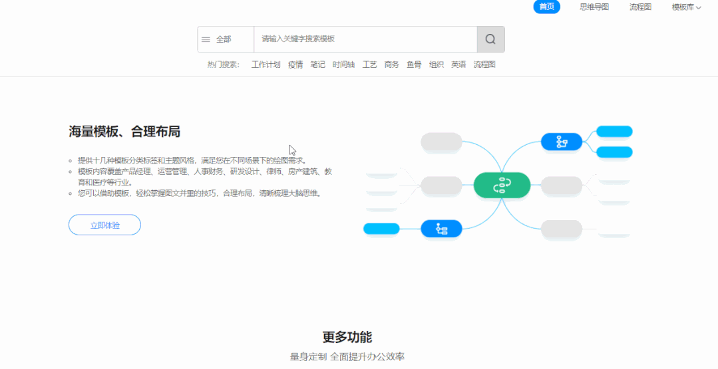Click the search magnifier button

pyautogui.click(x=490, y=39)
